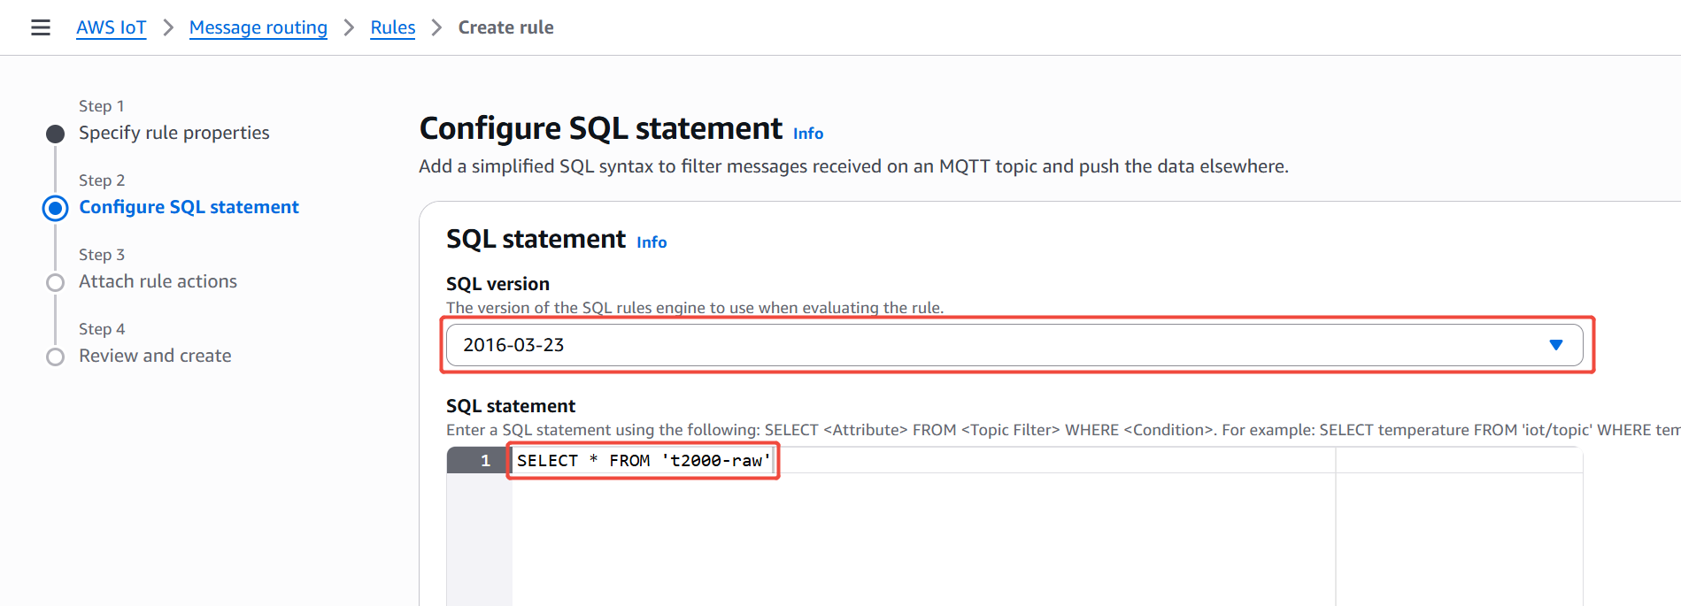Click the Step 3 empty circle indicator
The width and height of the screenshot is (1681, 606).
tap(55, 282)
